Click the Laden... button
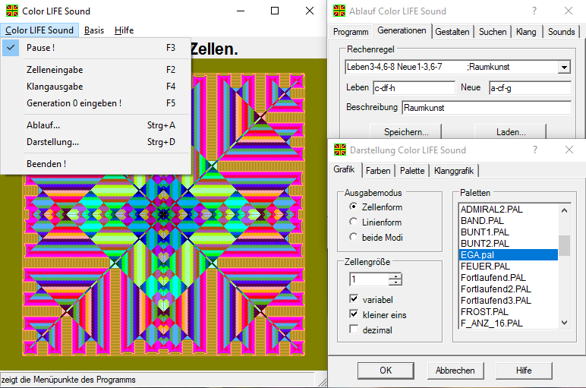586x388 pixels. 511,131
